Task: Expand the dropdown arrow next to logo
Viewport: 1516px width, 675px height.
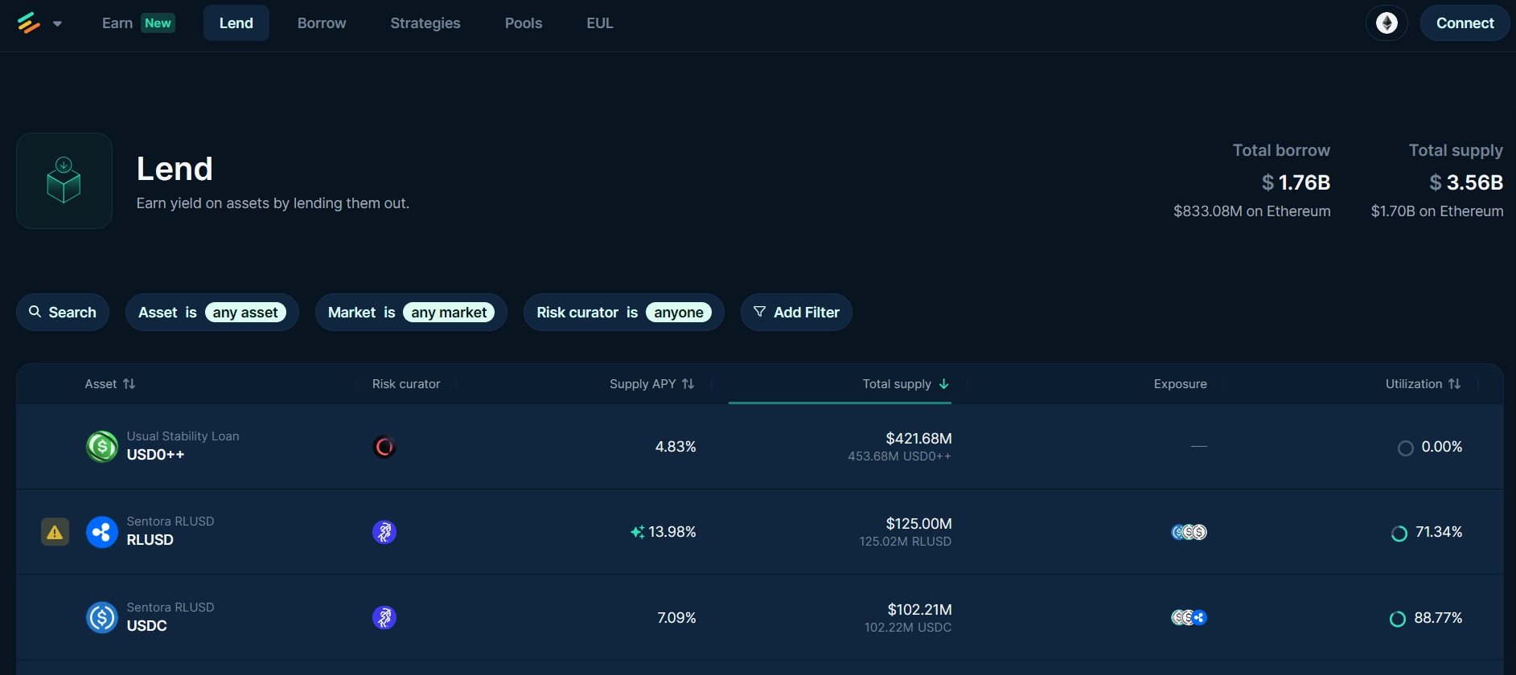Action: click(x=57, y=24)
